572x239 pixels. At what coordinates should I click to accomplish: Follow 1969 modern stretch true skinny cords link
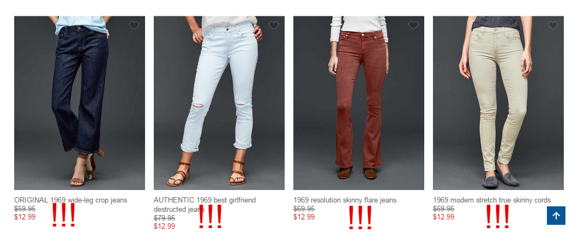click(492, 200)
